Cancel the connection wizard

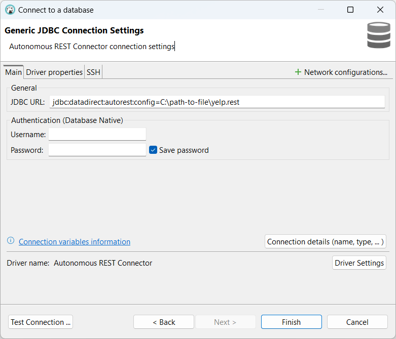[357, 322]
